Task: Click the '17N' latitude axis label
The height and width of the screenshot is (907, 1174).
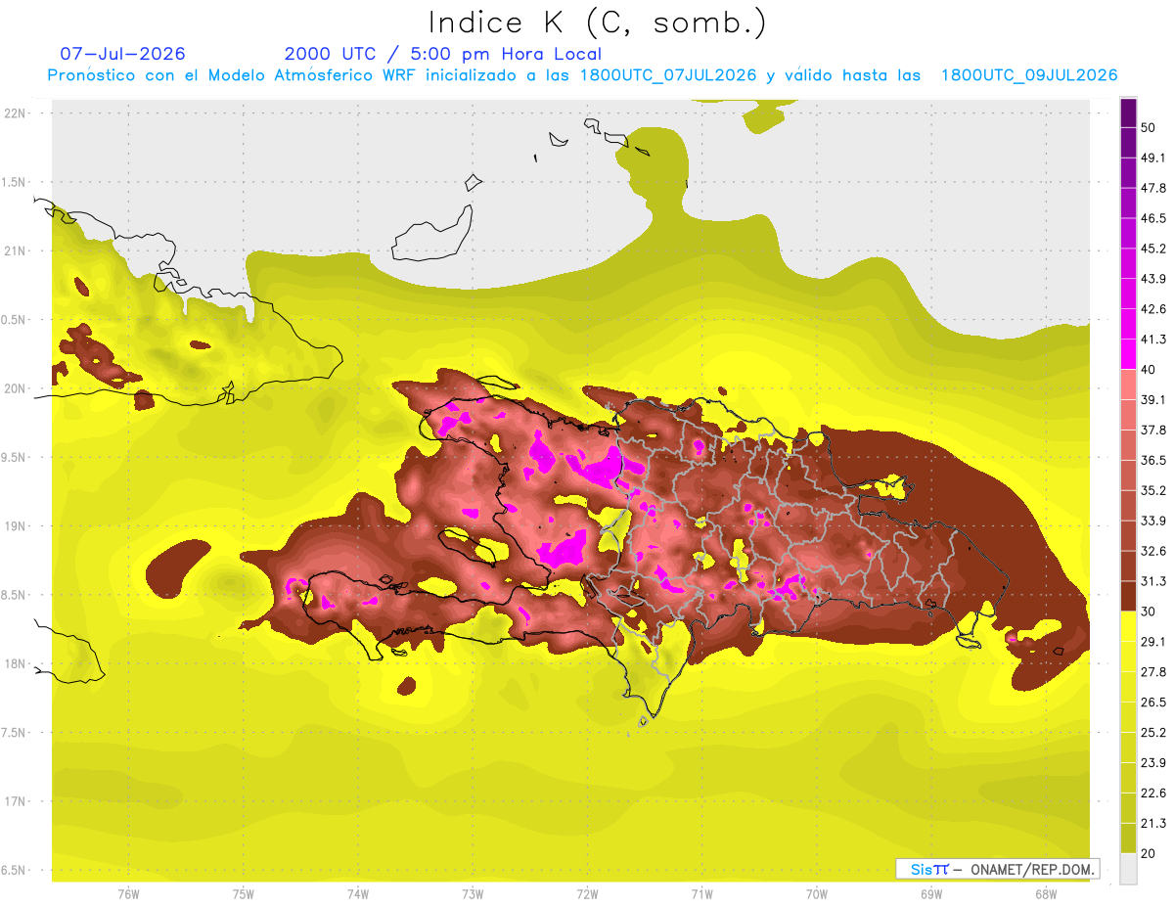Action: click(x=16, y=801)
